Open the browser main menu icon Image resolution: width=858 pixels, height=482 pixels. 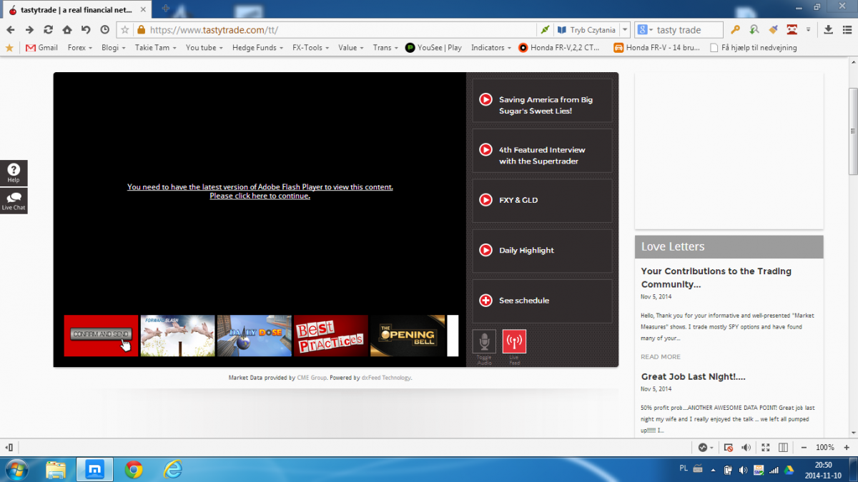point(847,30)
